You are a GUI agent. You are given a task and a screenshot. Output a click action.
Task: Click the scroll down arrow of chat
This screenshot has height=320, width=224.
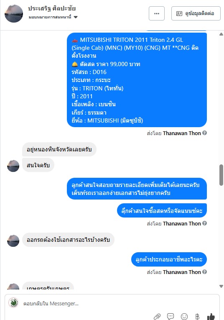pyautogui.click(x=221, y=286)
